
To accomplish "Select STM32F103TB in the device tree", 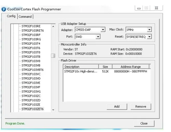I will pyautogui.click(x=31, y=57).
